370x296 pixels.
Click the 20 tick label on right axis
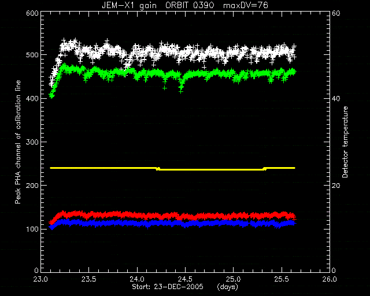click(x=336, y=186)
